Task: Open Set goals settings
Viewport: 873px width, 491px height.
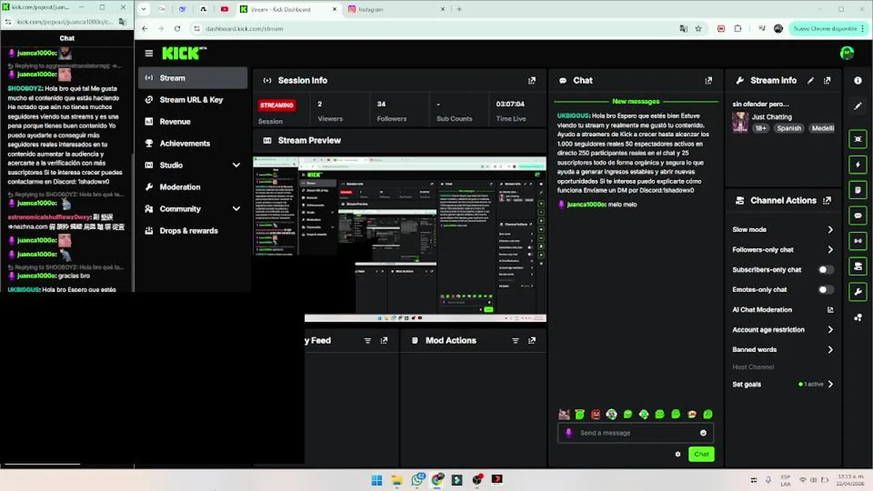Action: tap(783, 385)
